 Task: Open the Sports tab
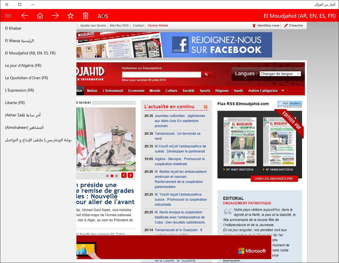205,91
